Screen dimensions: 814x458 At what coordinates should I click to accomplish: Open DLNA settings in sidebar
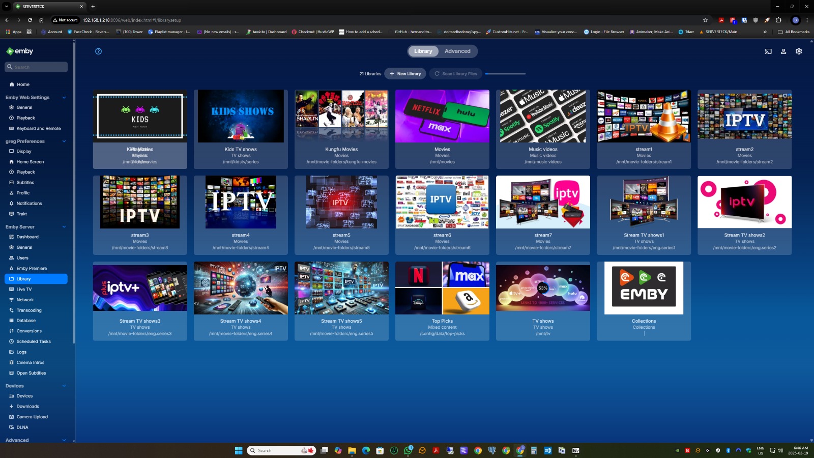click(x=36, y=427)
